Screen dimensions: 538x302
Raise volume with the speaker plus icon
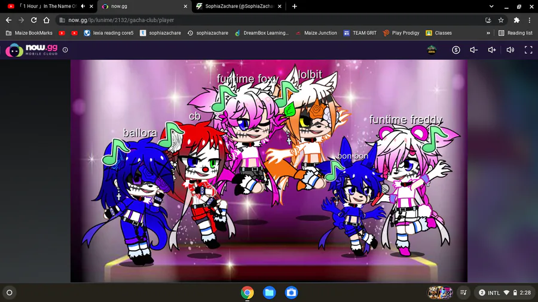click(492, 50)
